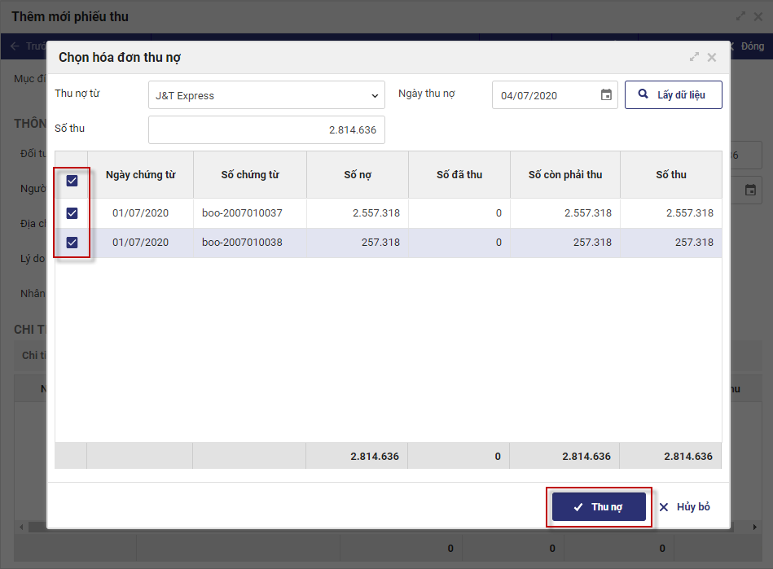The height and width of the screenshot is (569, 773).
Task: Tick the select-all checkbox in table header
Action: coord(72,181)
